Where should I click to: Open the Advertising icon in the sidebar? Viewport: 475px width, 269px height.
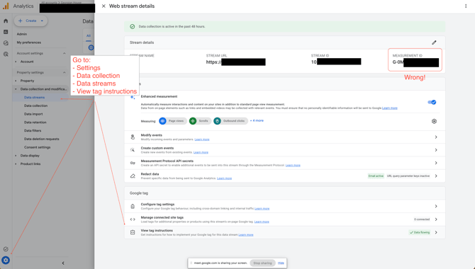click(6, 55)
